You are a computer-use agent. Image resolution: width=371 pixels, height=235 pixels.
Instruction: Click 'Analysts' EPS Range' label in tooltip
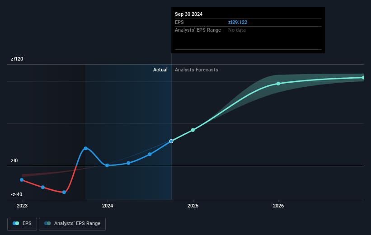pyautogui.click(x=198, y=30)
